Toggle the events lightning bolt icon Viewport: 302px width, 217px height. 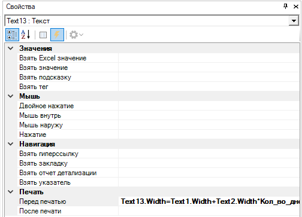[x=57, y=35]
